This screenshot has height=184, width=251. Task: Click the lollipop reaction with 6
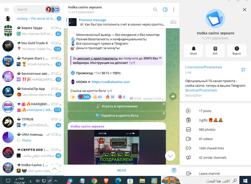click(x=121, y=97)
